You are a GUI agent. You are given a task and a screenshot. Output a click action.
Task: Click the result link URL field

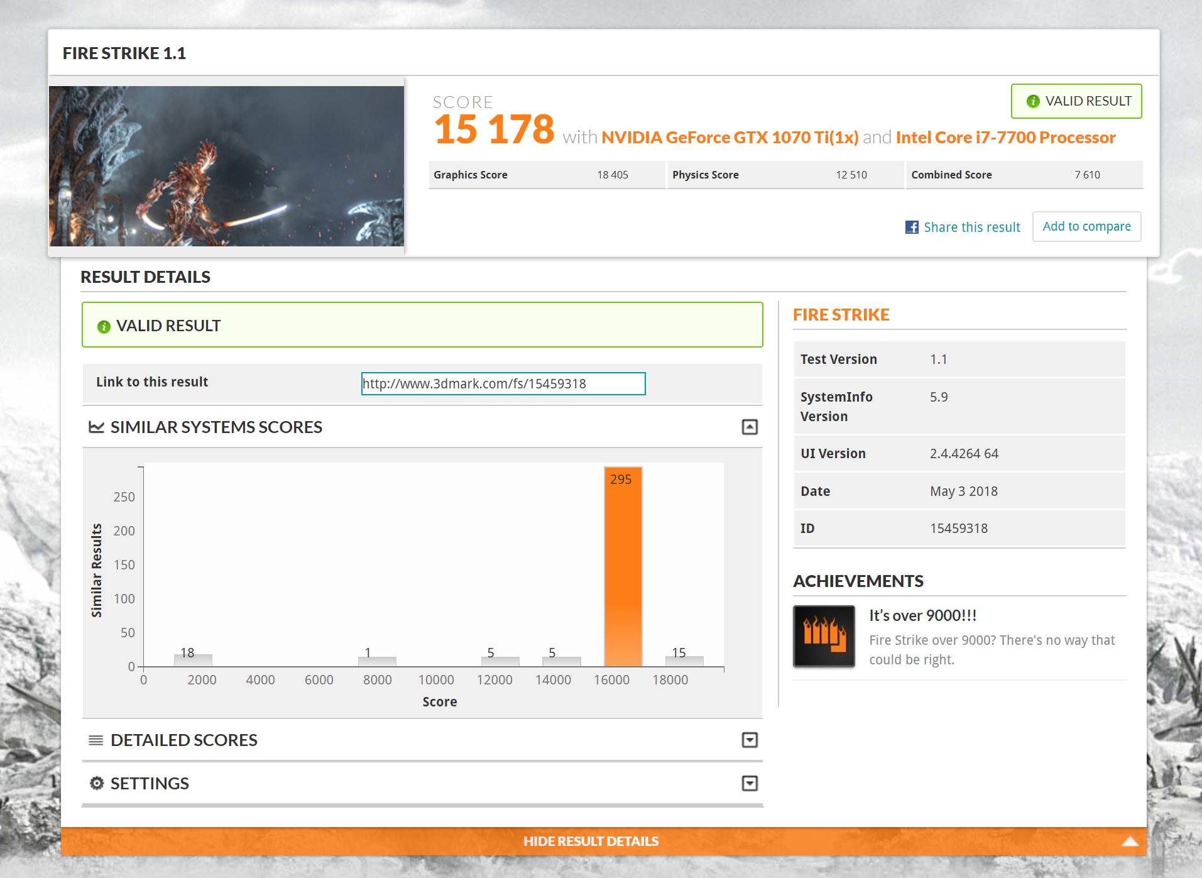pyautogui.click(x=503, y=383)
